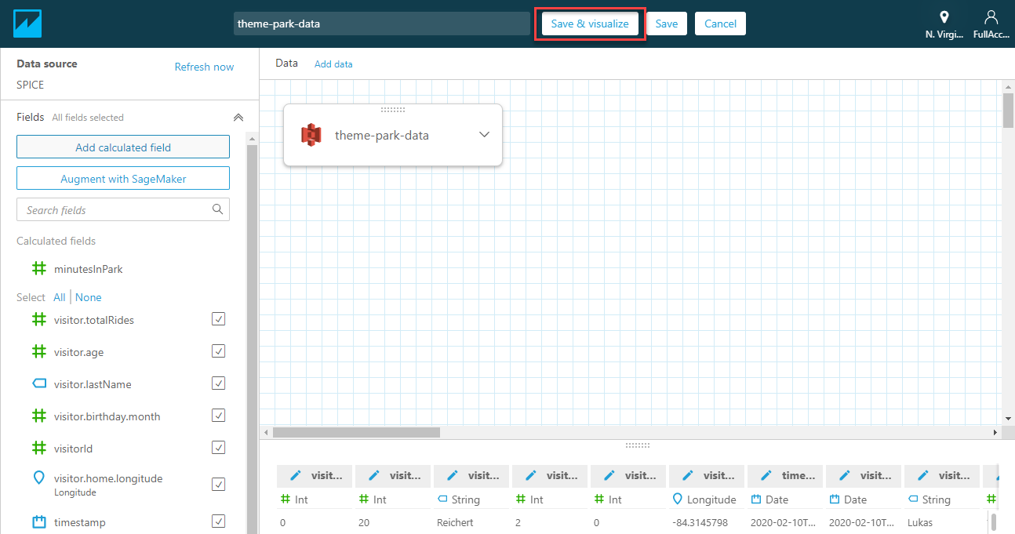Click Augment with SageMaker button
Viewport: 1015px width, 534px height.
[x=123, y=178]
